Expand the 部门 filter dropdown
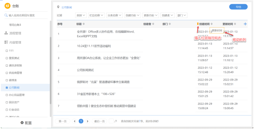This screenshot has height=130, width=255. click(182, 15)
